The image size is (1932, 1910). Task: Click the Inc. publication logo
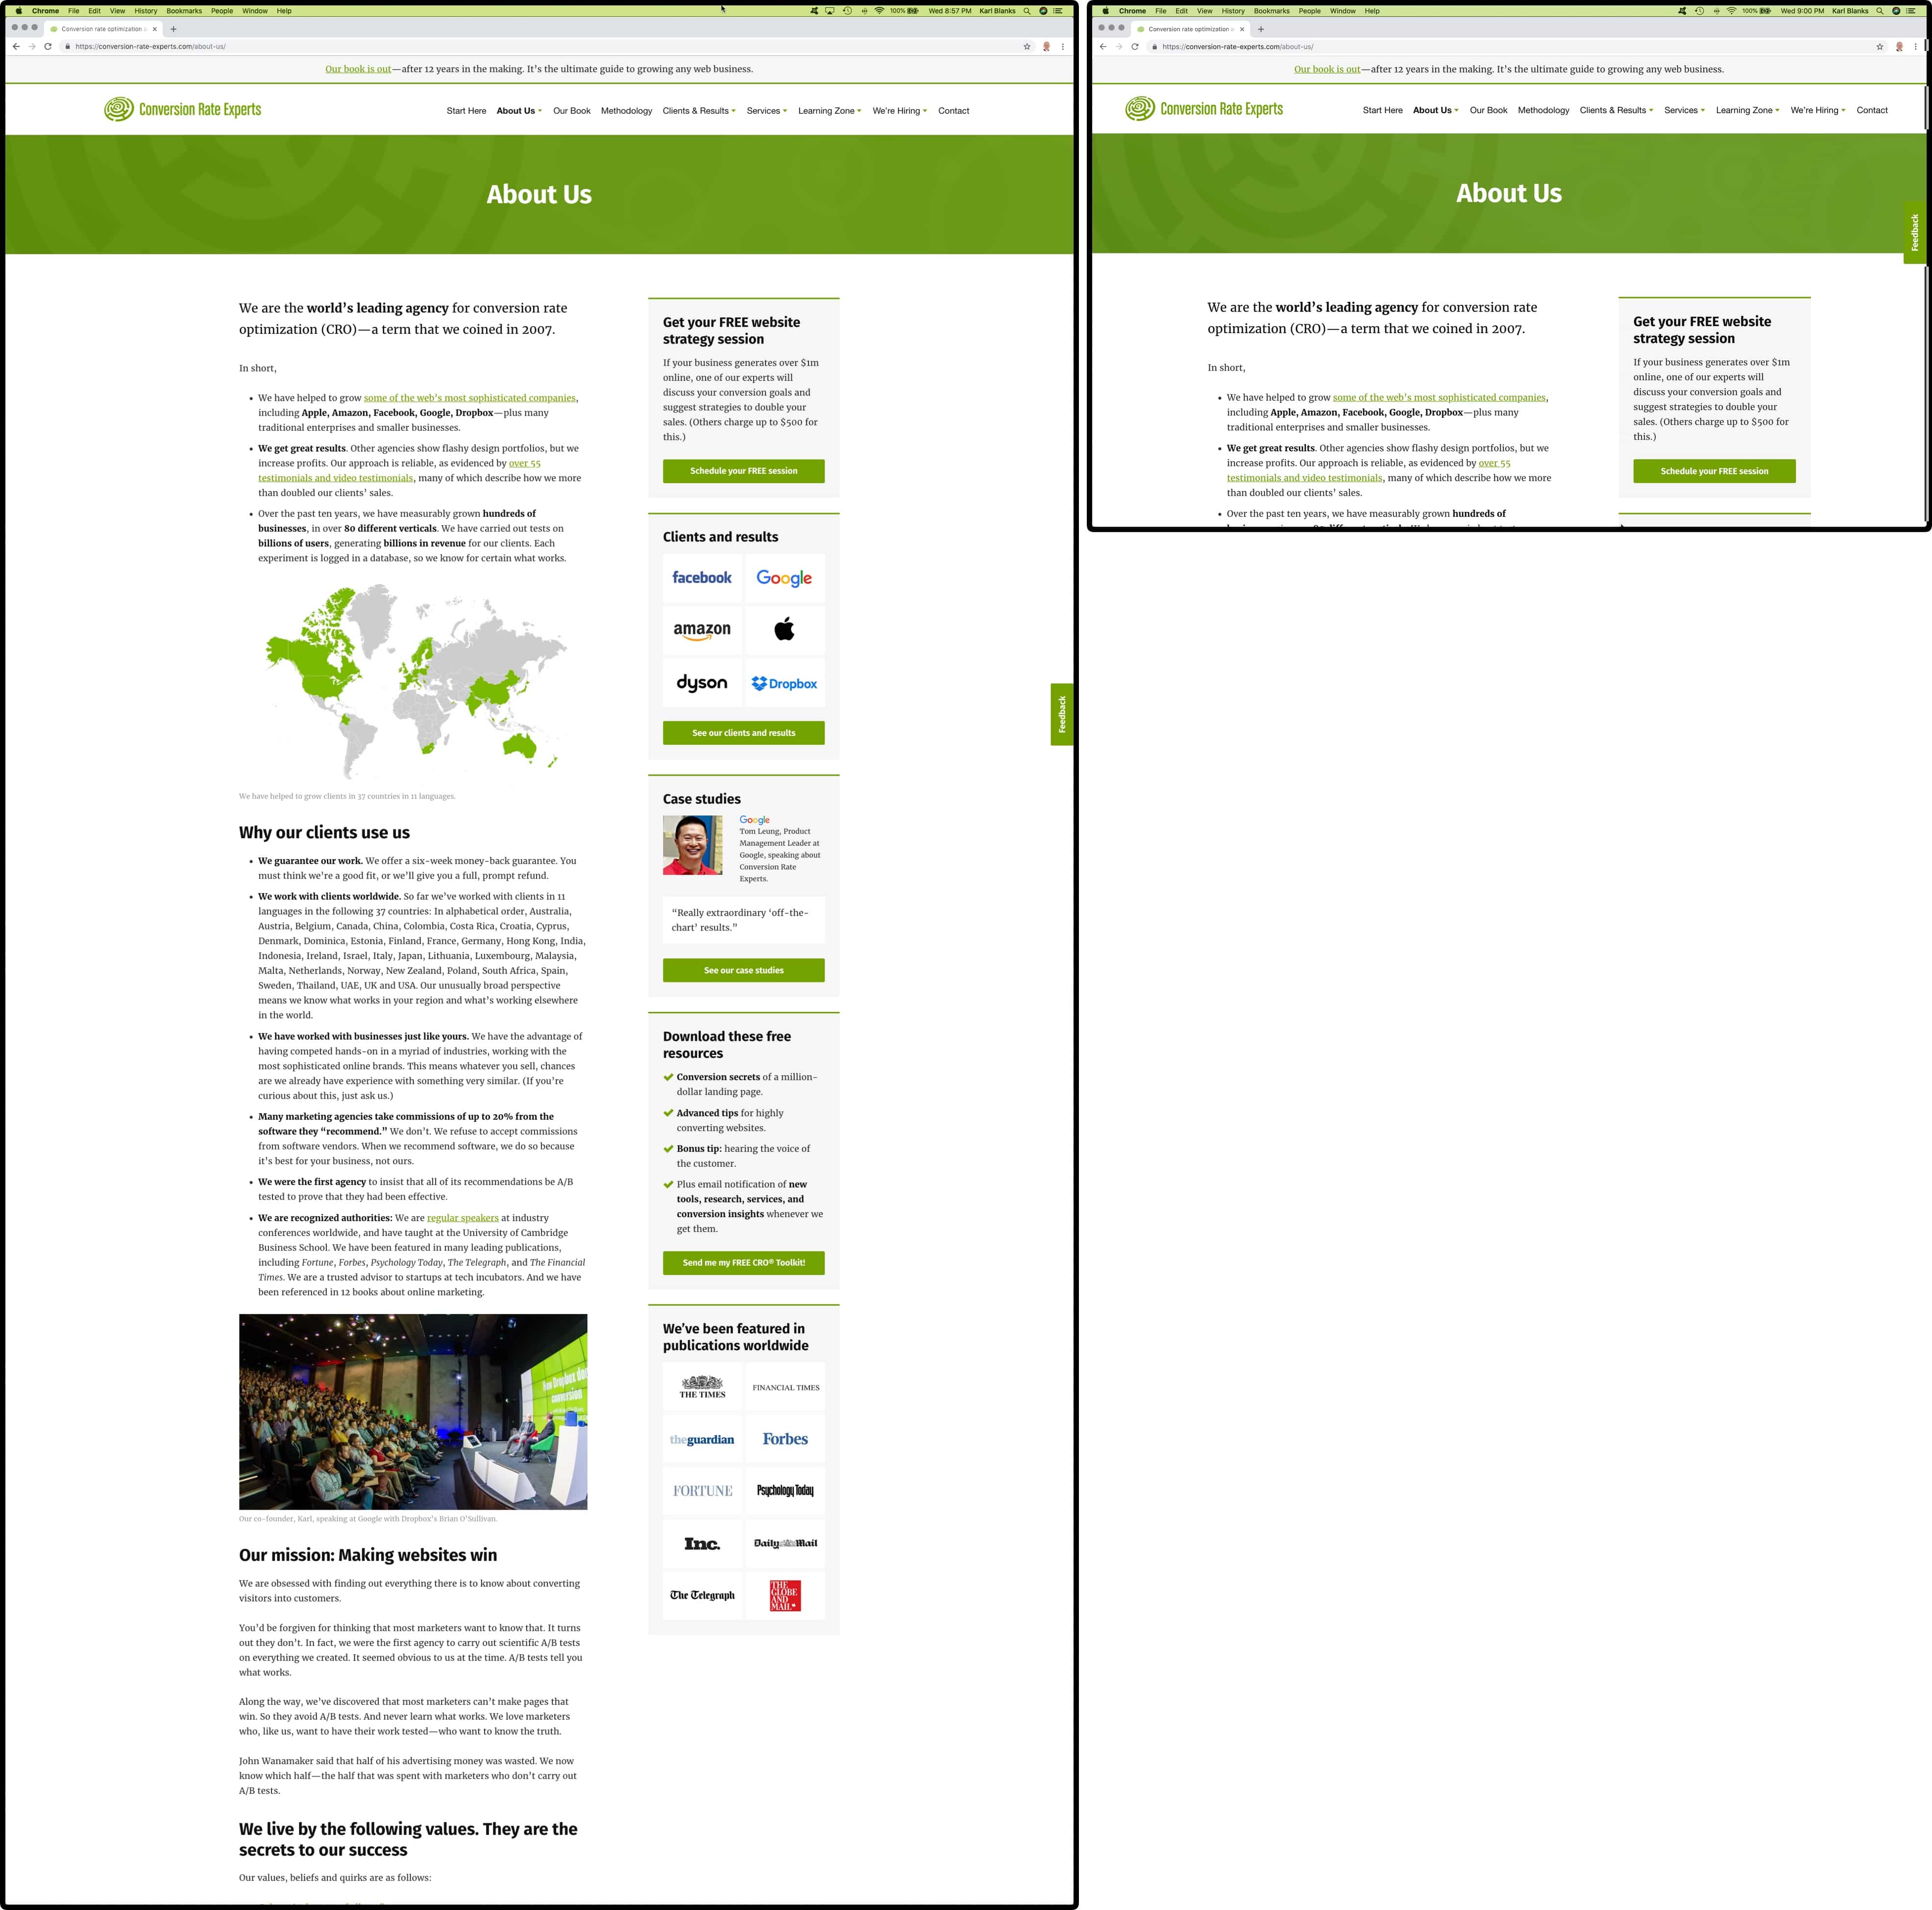click(x=702, y=1543)
